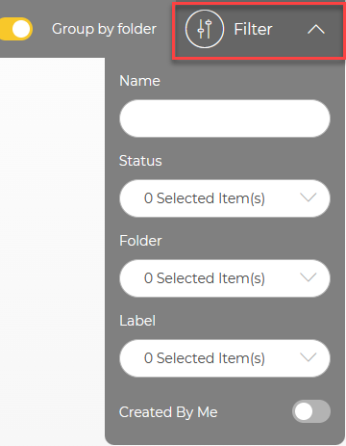
Task: Click the Name field label
Action: 139,81
